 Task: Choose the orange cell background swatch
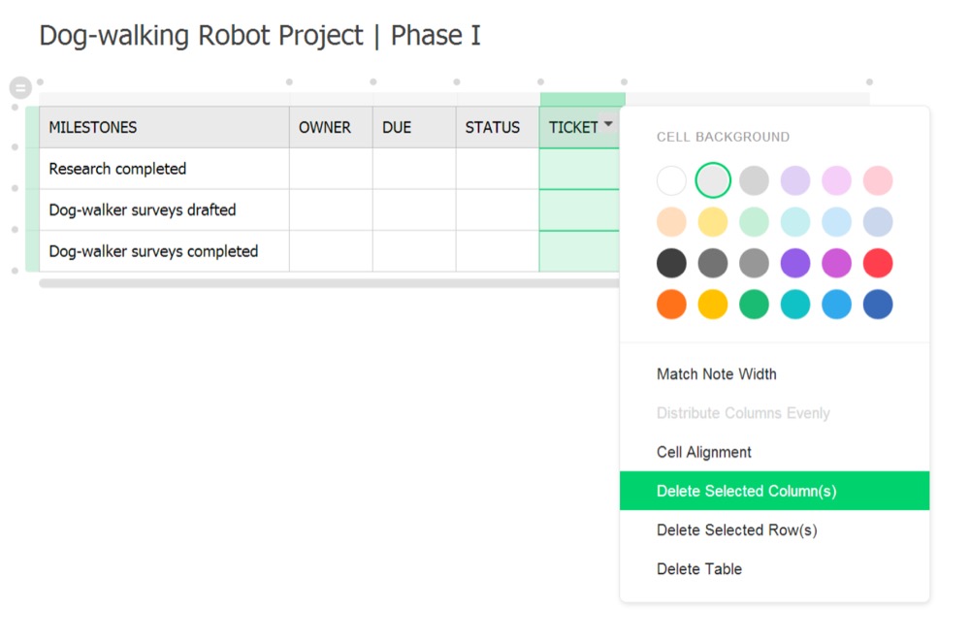tap(671, 305)
